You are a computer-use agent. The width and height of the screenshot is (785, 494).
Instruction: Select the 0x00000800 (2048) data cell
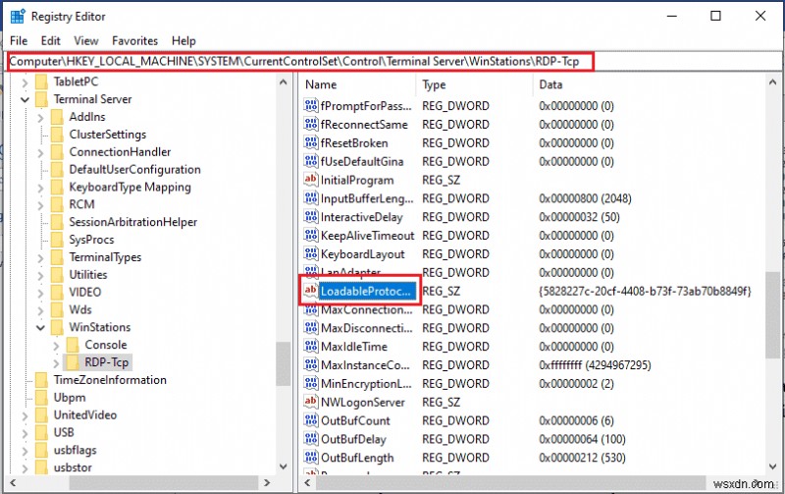(585, 198)
